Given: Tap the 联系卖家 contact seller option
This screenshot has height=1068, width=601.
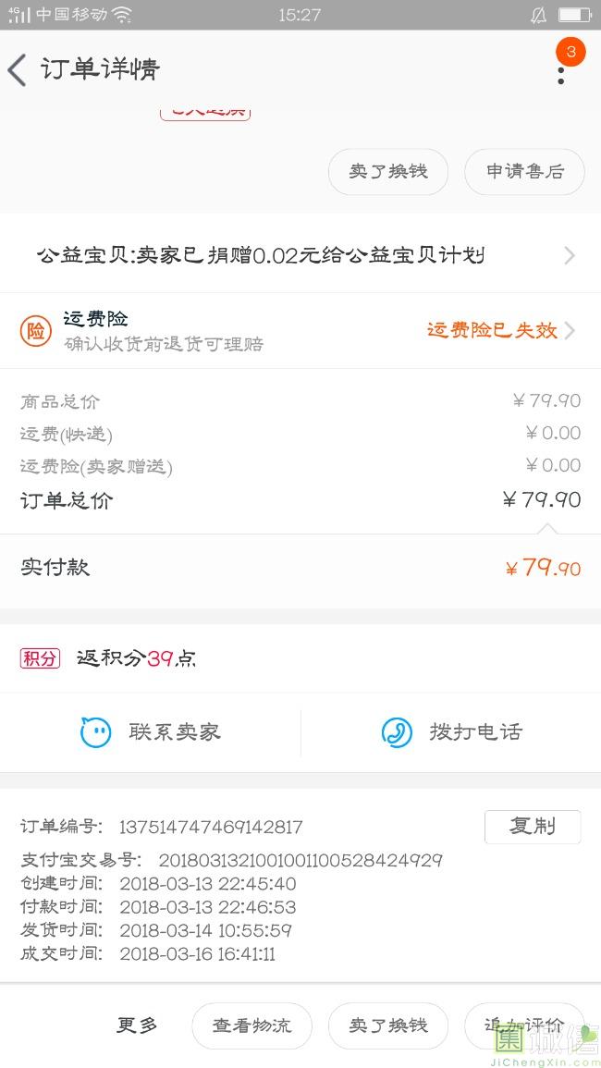Looking at the screenshot, I should (175, 732).
